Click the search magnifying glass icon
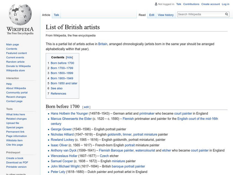233x175 pixels. 226,14
